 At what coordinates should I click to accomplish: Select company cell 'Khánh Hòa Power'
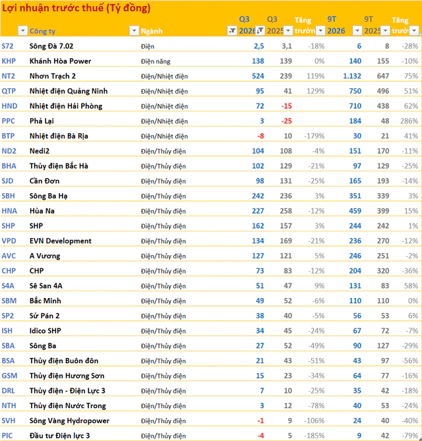click(61, 61)
